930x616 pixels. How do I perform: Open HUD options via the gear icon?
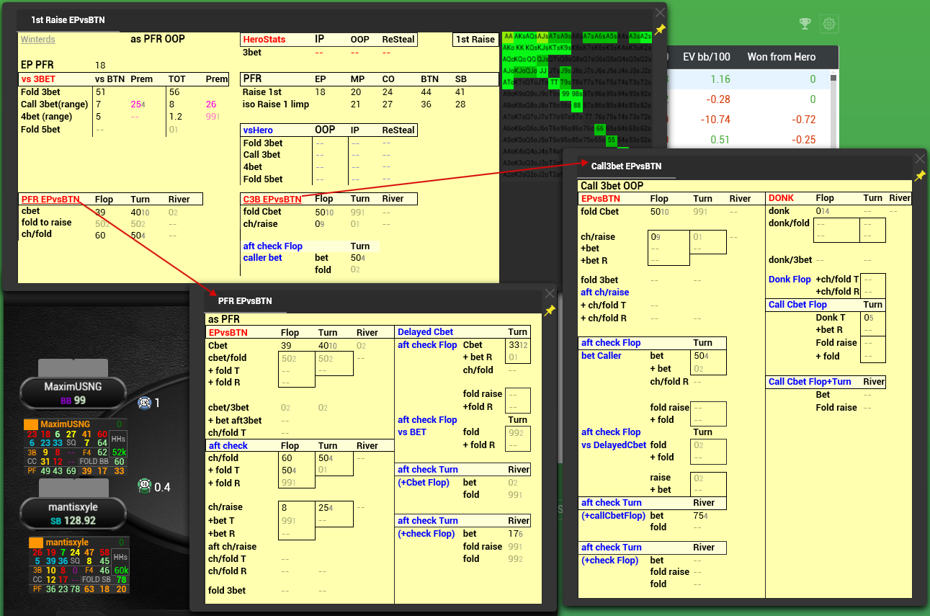pos(829,24)
